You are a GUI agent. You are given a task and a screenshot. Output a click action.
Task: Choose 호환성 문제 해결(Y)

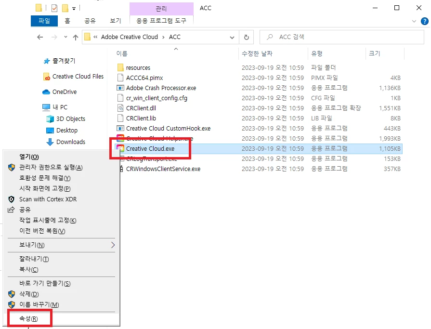[45, 178]
